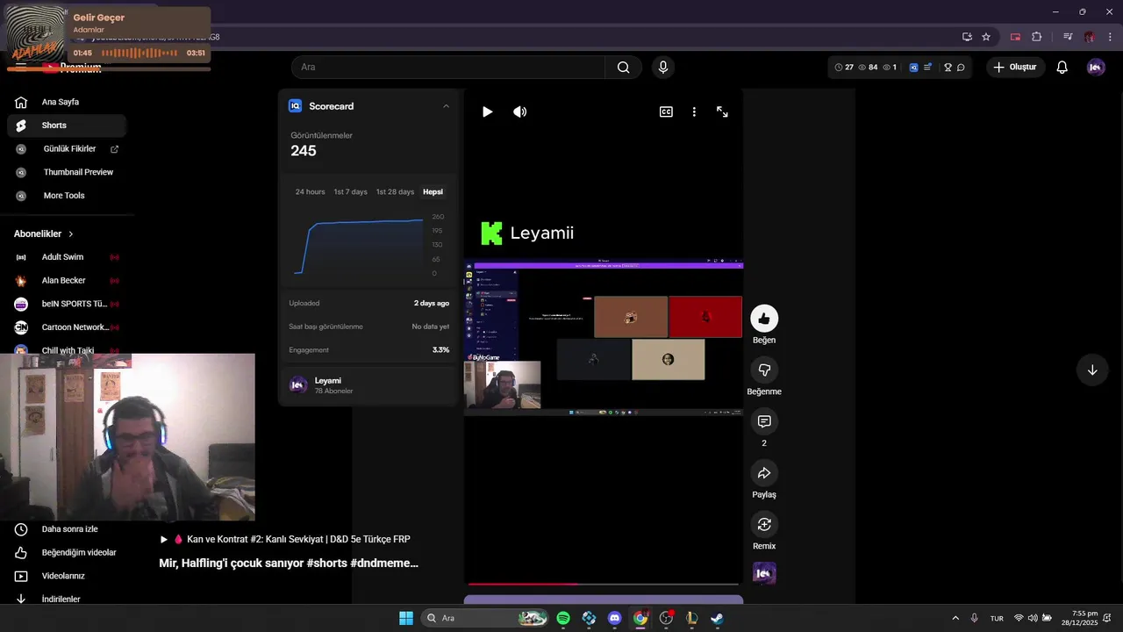The width and height of the screenshot is (1123, 632).
Task: Go to the next Short with down arrow
Action: [1092, 370]
